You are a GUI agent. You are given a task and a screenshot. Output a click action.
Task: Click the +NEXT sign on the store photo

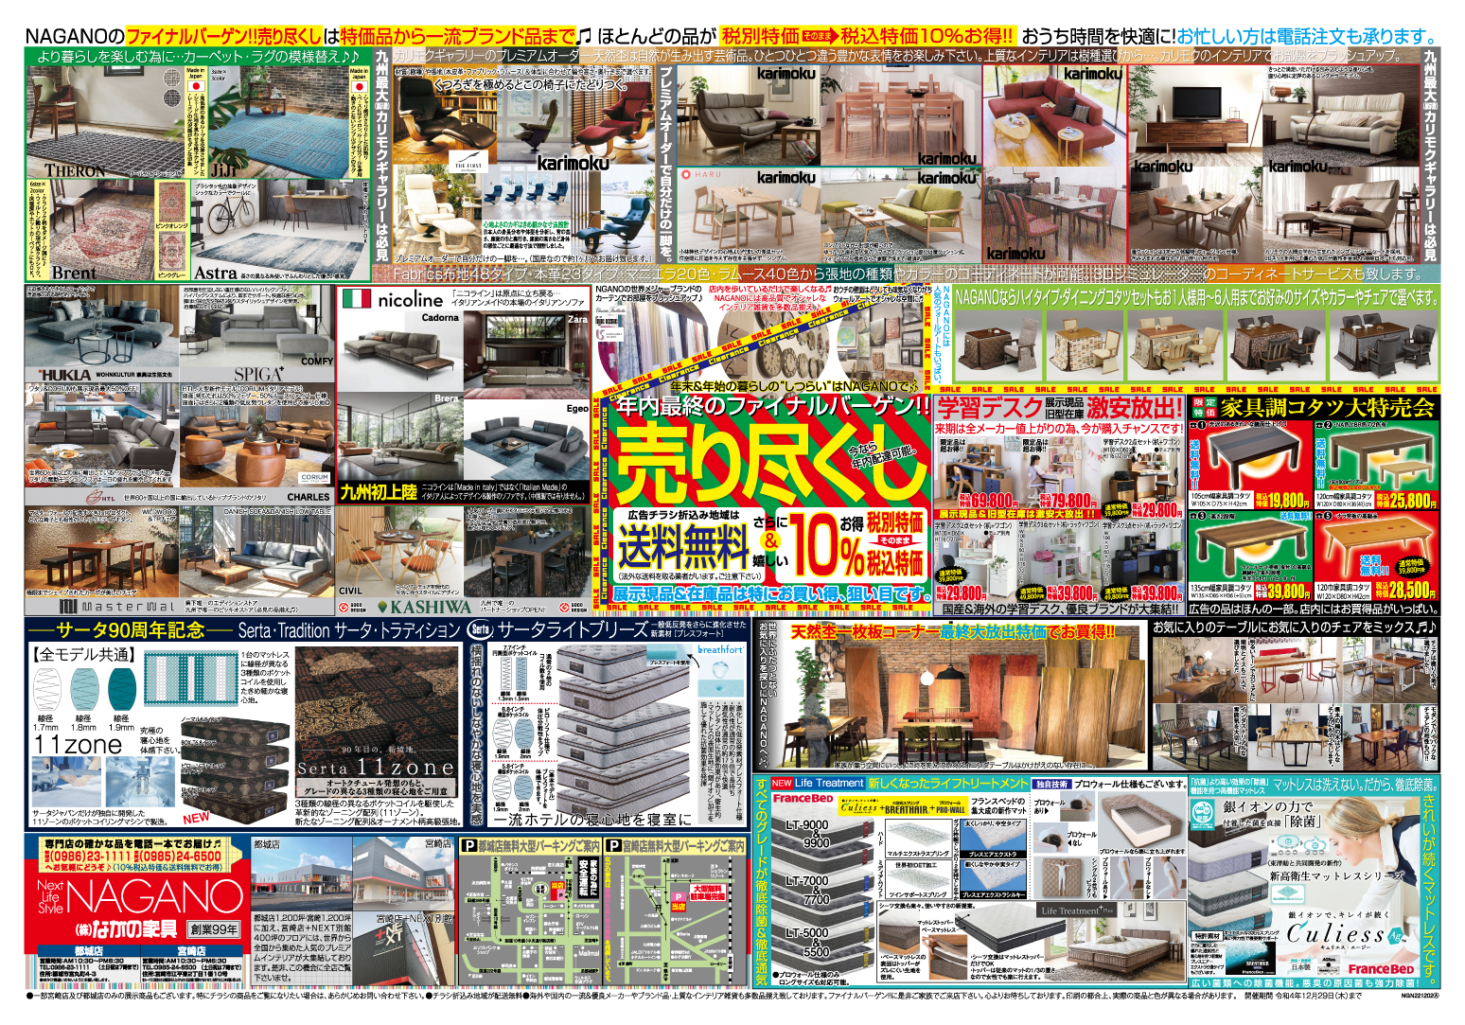click(x=391, y=933)
